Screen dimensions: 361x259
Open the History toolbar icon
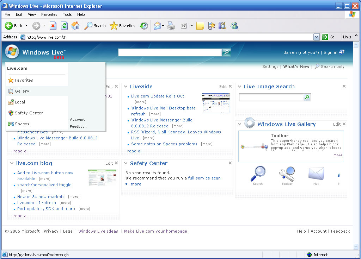(x=144, y=26)
